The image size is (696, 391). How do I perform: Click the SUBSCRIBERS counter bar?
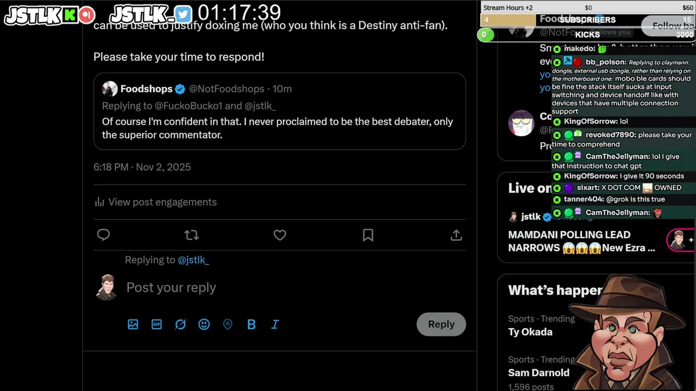point(588,20)
